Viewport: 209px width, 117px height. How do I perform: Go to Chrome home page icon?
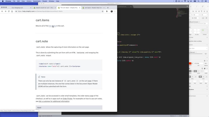point(12,11)
